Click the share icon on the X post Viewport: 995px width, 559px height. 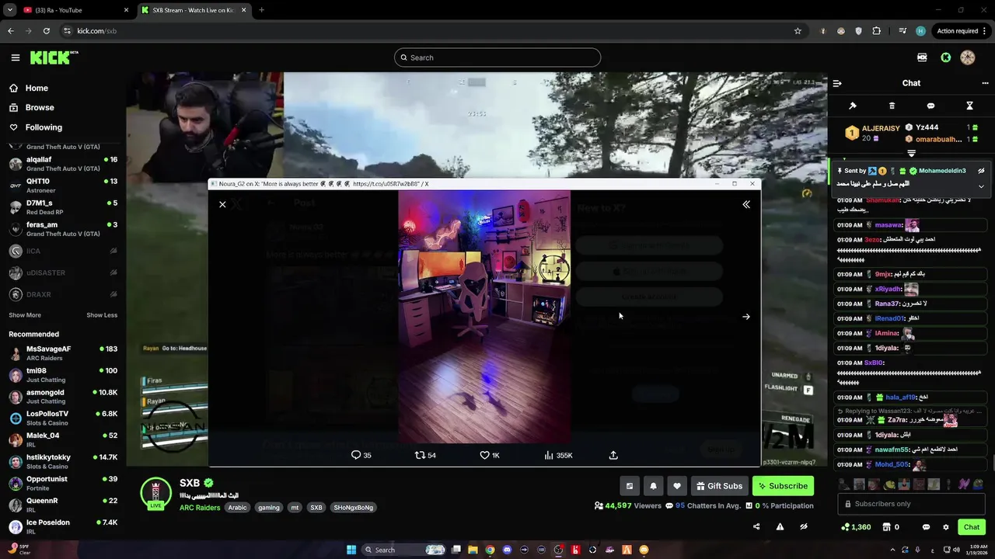[613, 455]
